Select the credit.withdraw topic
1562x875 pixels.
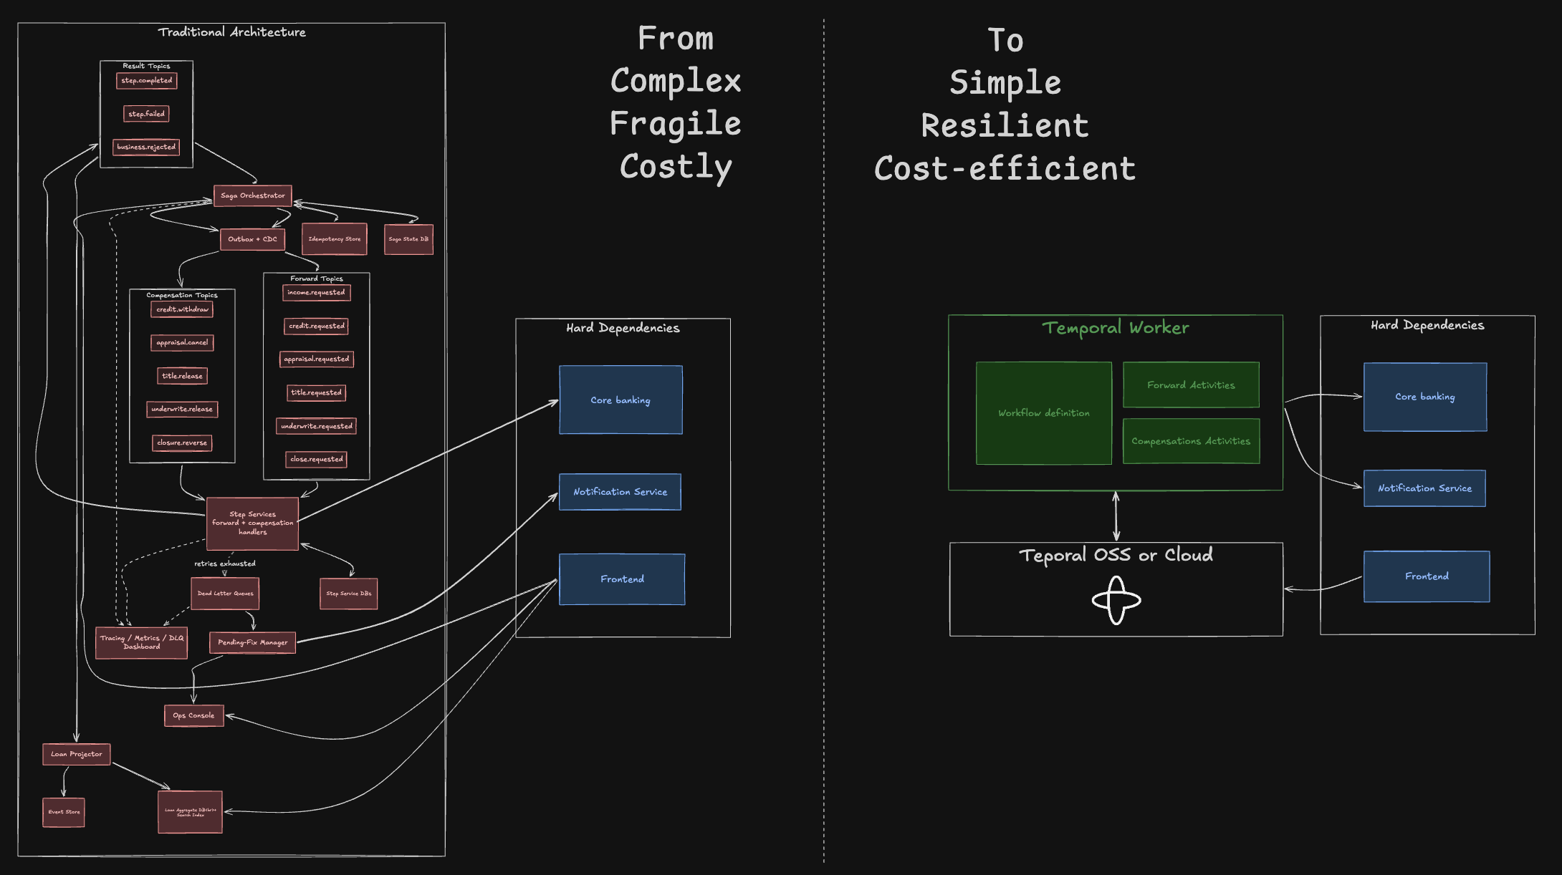pos(182,309)
